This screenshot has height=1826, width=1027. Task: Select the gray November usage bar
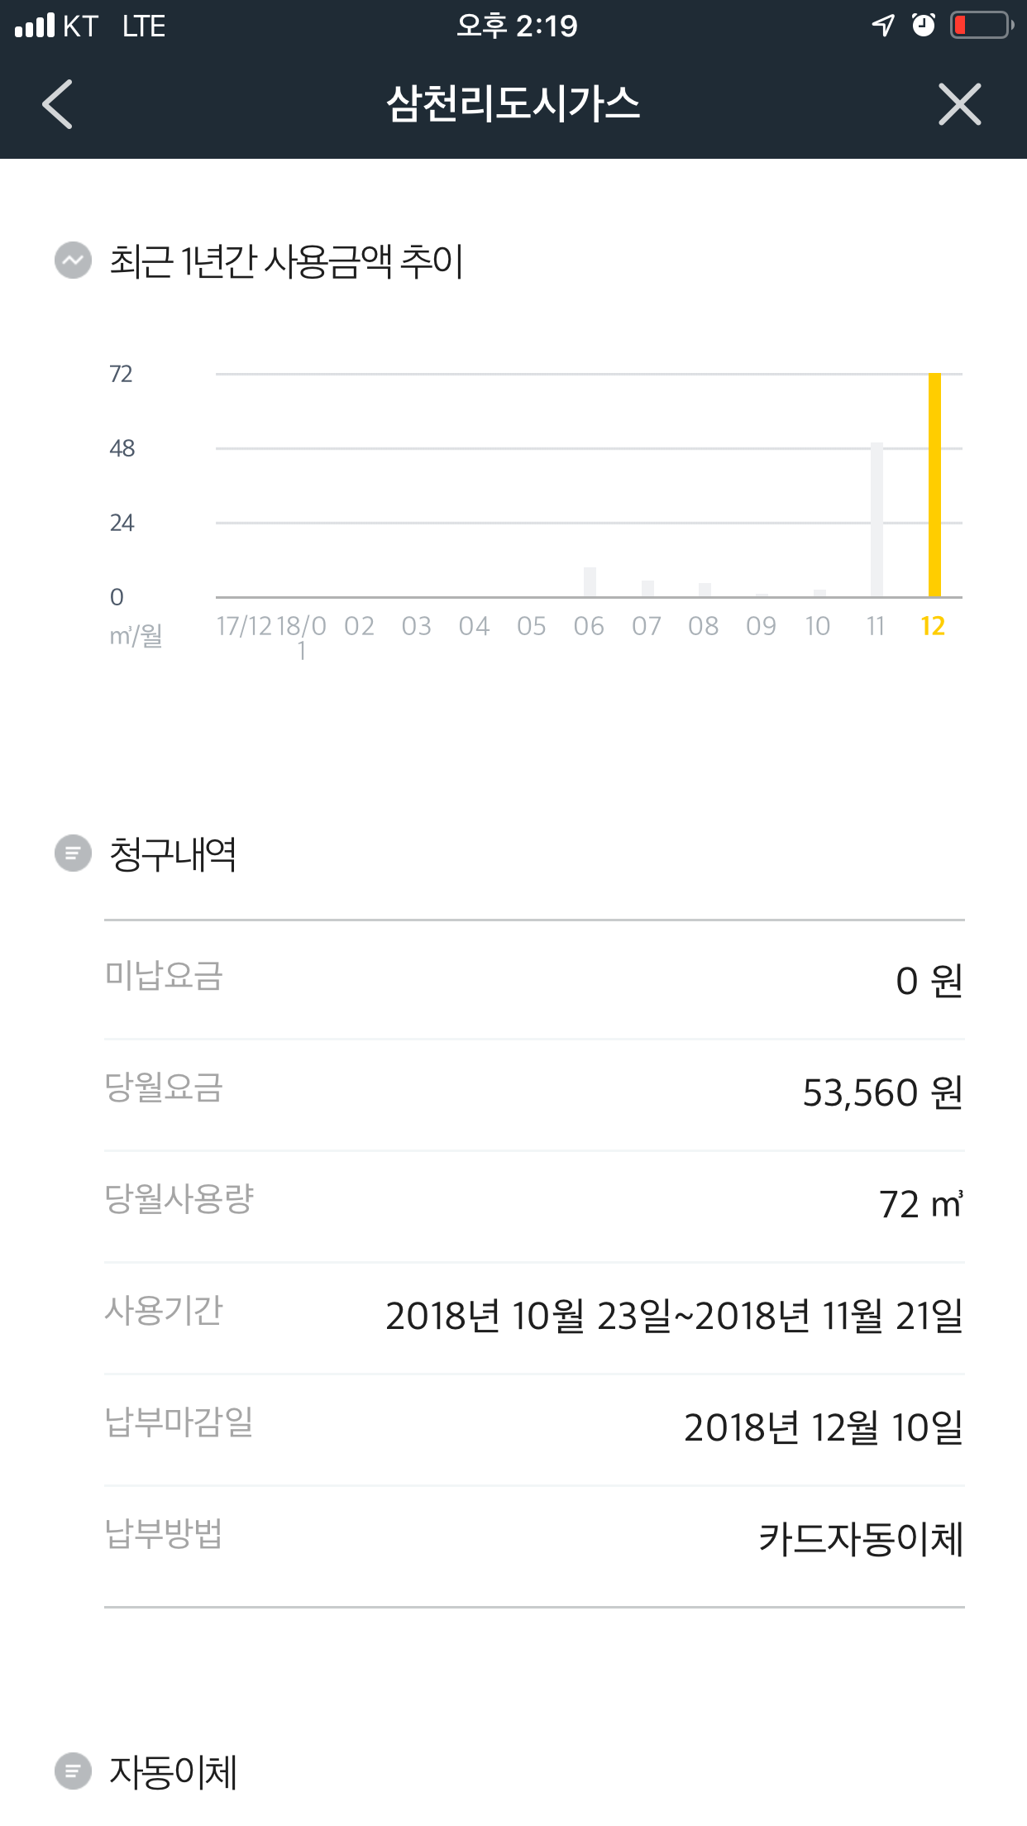tap(877, 519)
